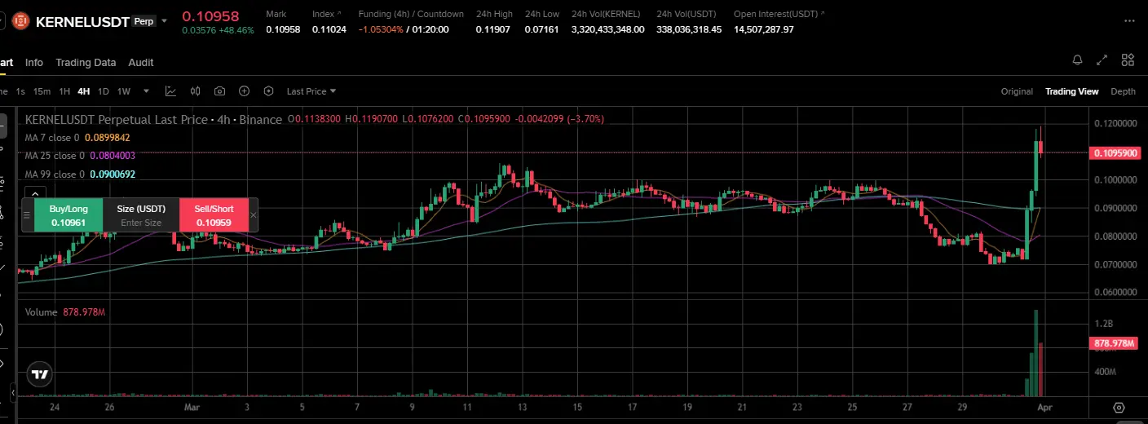This screenshot has height=424, width=1148.
Task: Click the 24h Vol(KERNEL) value 3,320,433,348.00
Action: pos(608,29)
